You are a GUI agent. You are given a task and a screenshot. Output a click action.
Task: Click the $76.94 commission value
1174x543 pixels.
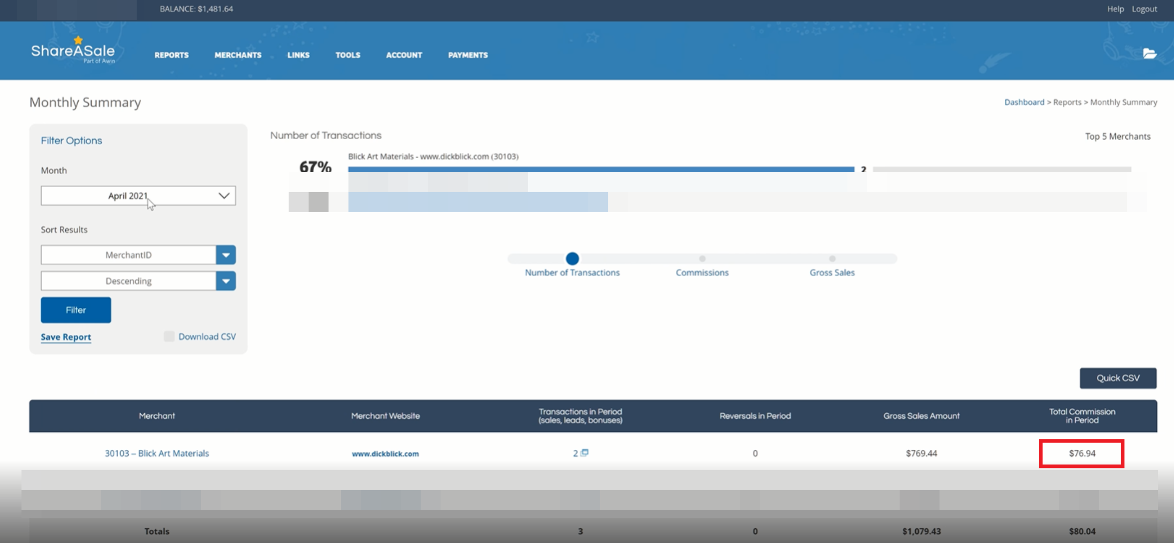pos(1082,453)
